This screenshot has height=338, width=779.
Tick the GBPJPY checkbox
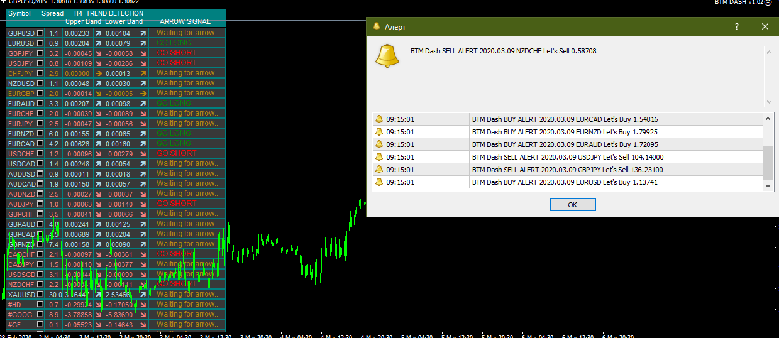click(40, 53)
